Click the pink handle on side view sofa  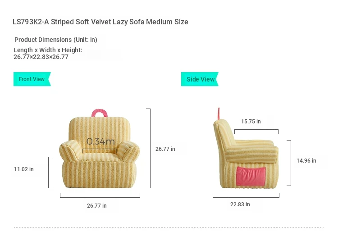click(219, 113)
